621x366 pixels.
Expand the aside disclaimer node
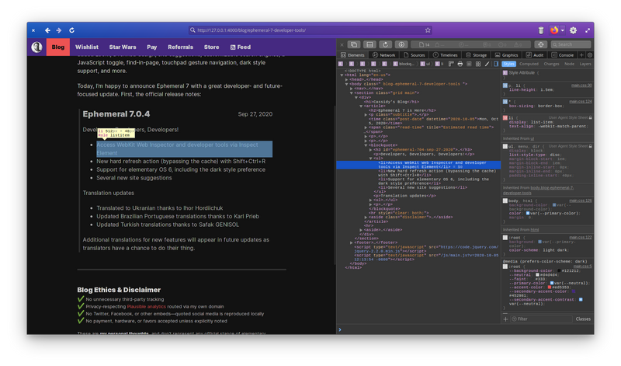(366, 218)
